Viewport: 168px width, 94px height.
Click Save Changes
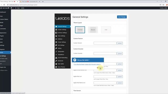tap(122, 17)
